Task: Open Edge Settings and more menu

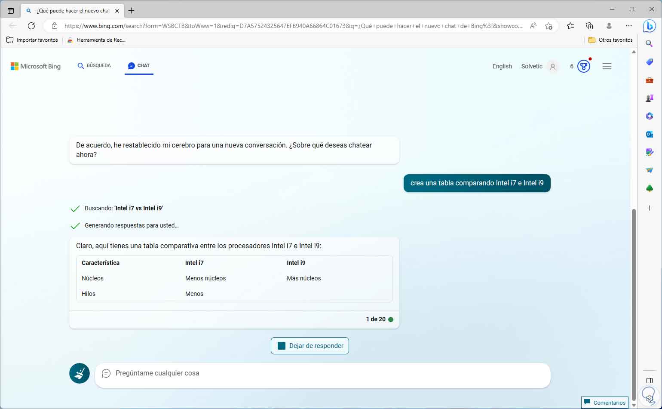Action: [x=629, y=26]
